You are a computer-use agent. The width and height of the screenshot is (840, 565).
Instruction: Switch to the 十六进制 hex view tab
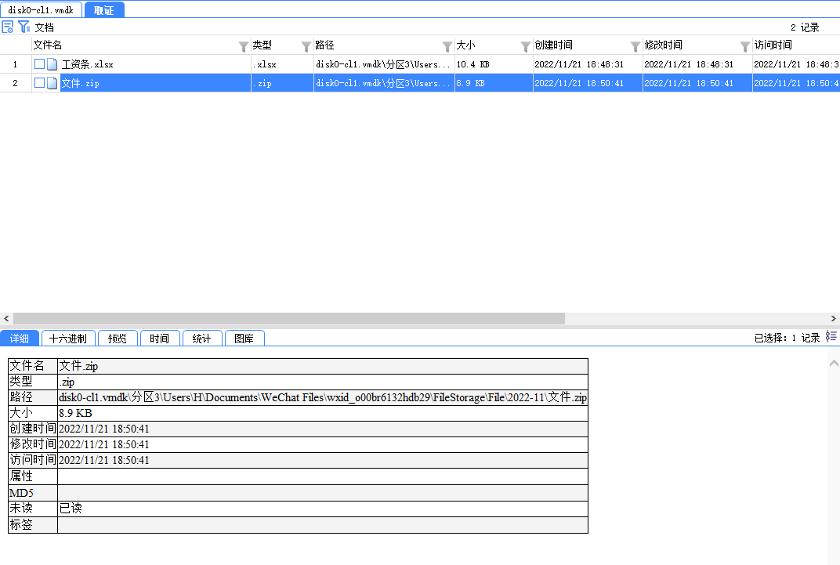coord(68,339)
